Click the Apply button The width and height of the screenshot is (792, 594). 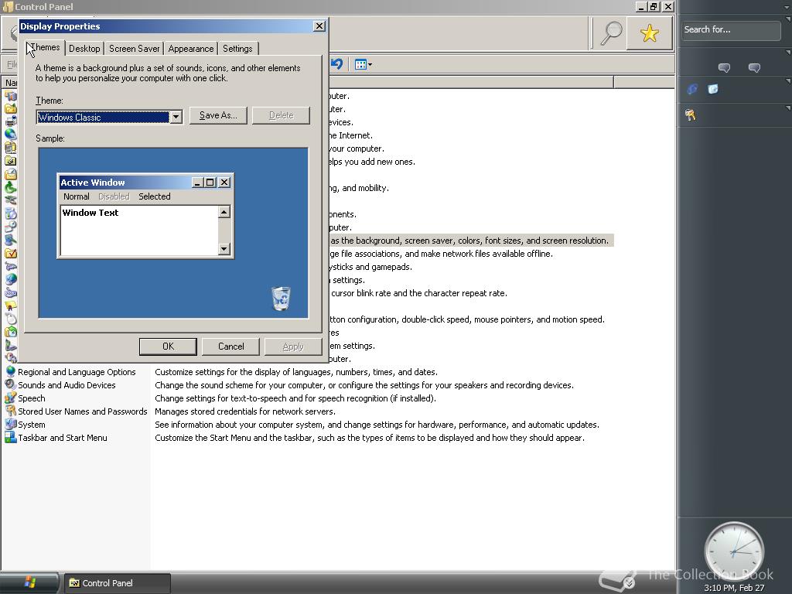pos(293,346)
